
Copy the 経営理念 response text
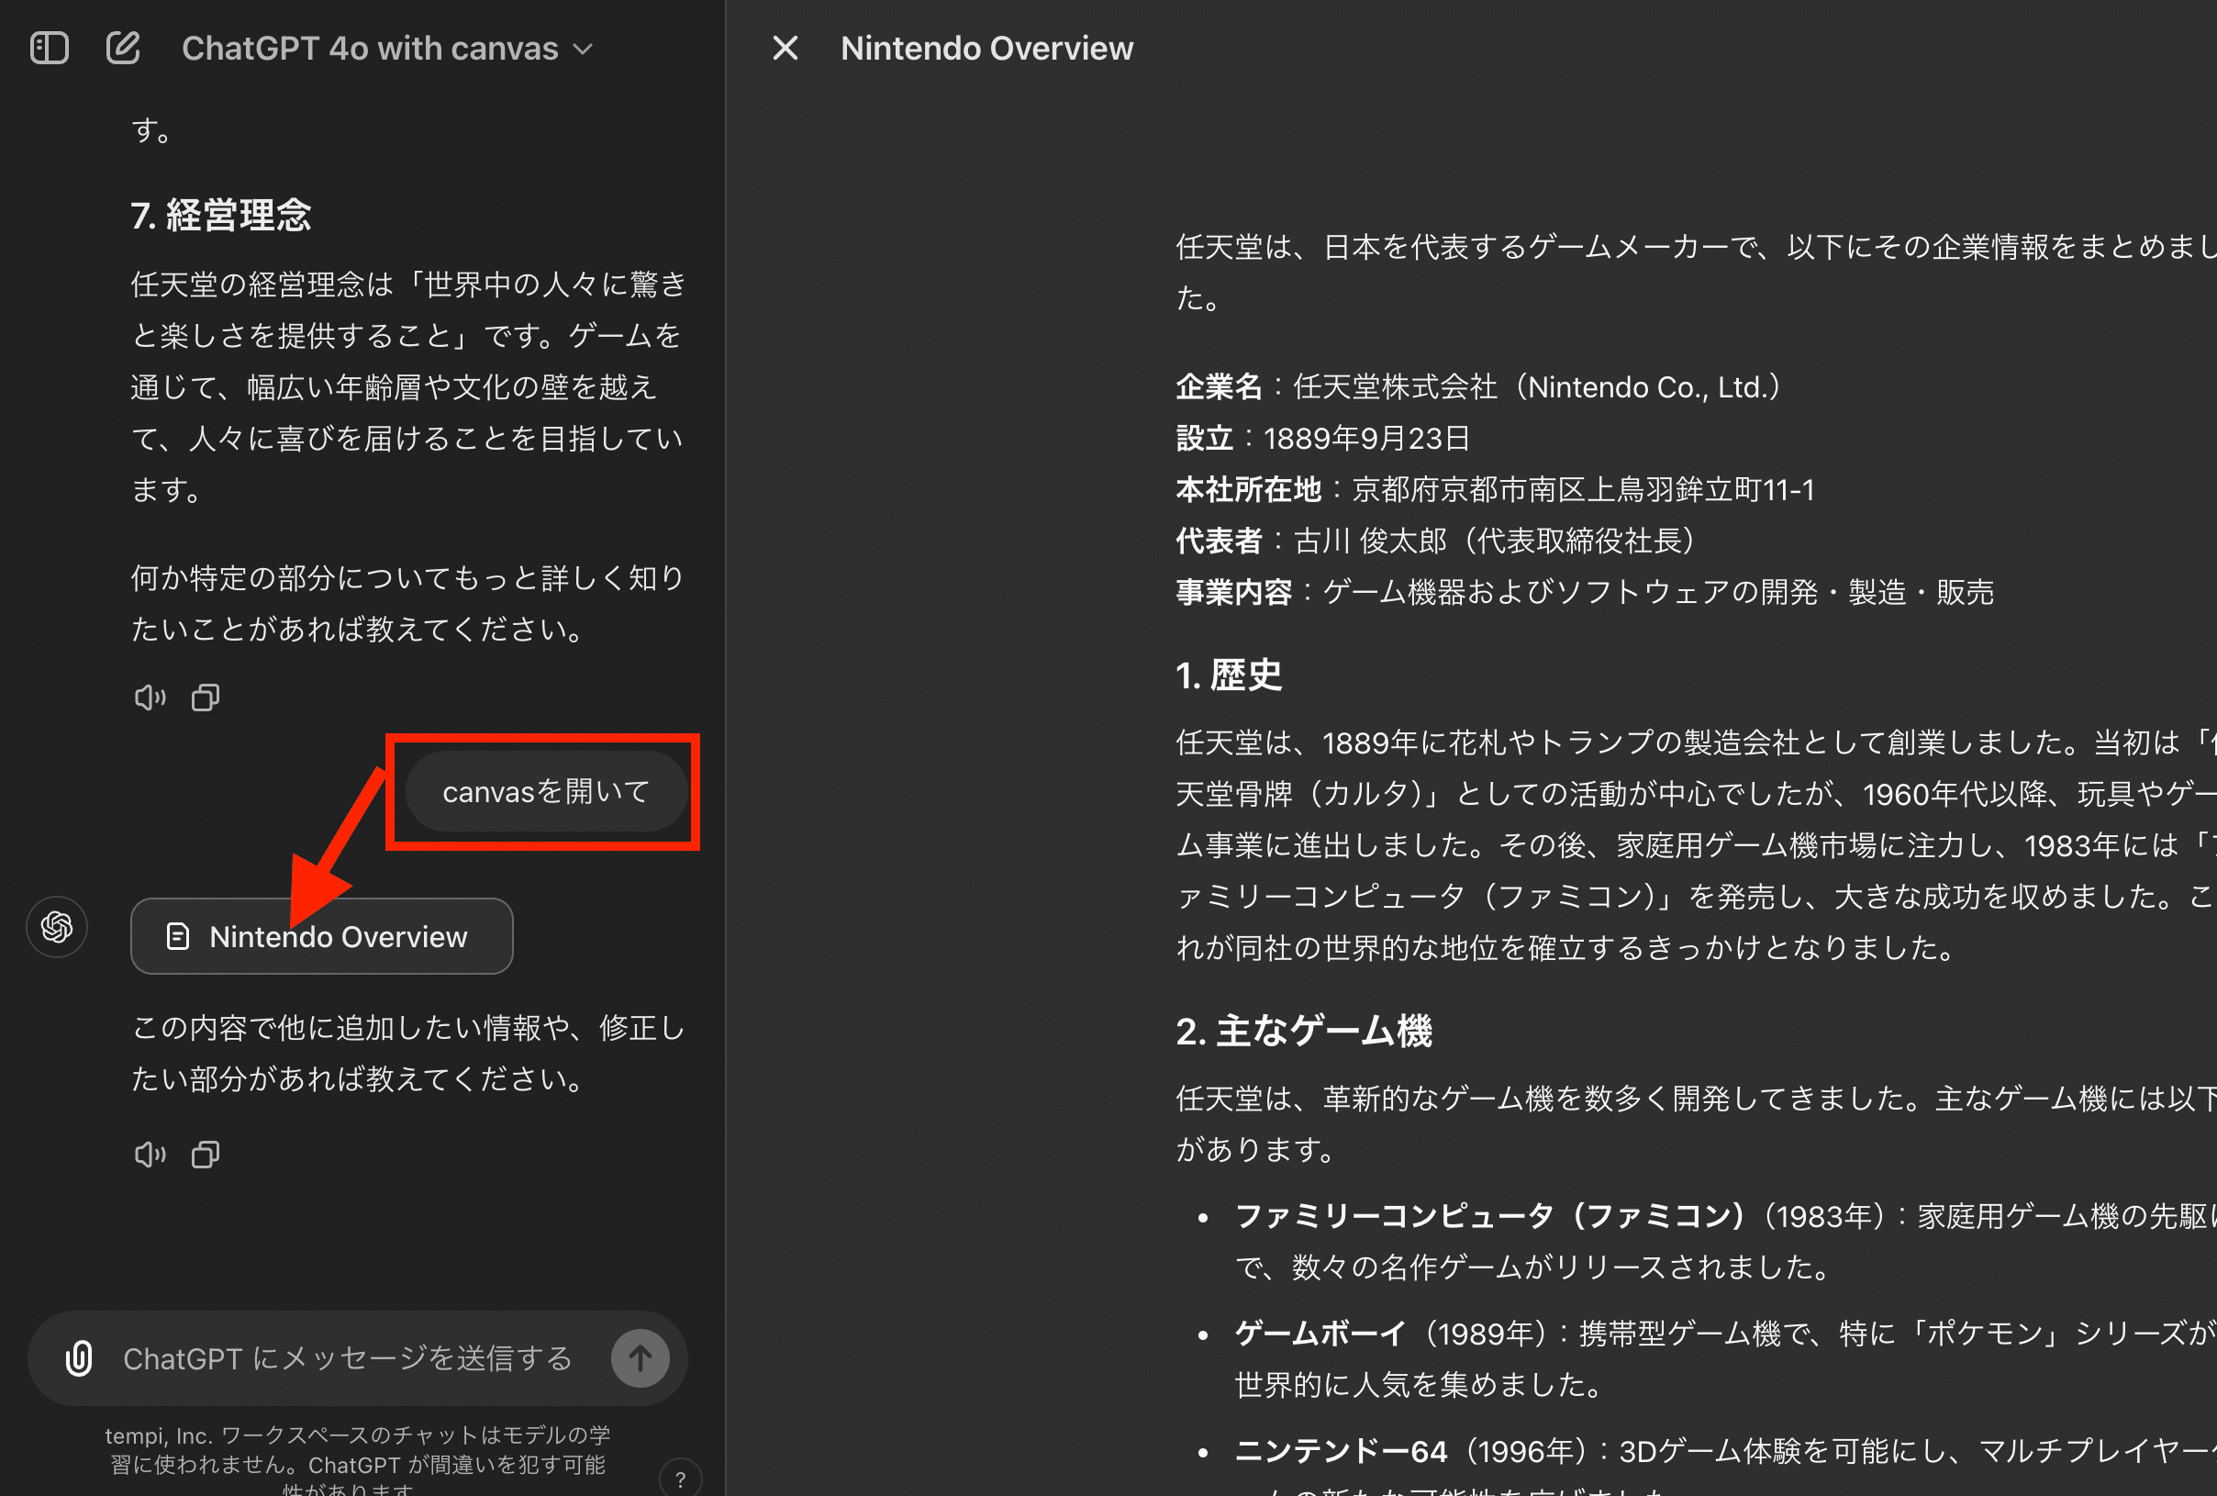click(206, 698)
